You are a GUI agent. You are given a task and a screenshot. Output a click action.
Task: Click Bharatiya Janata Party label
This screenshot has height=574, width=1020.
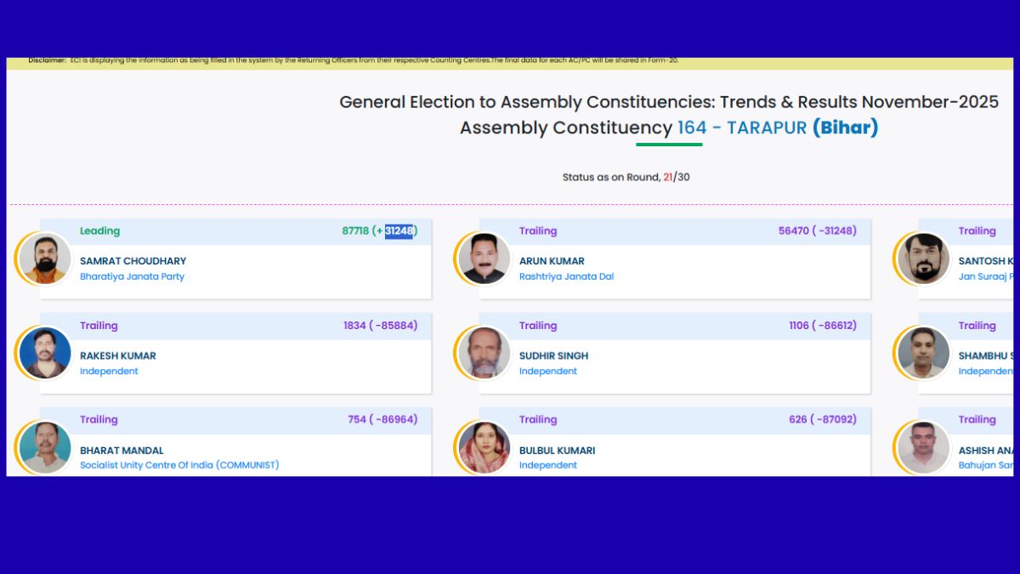coord(132,276)
